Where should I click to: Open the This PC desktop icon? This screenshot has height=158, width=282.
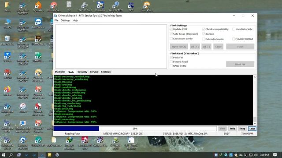coord(7,23)
